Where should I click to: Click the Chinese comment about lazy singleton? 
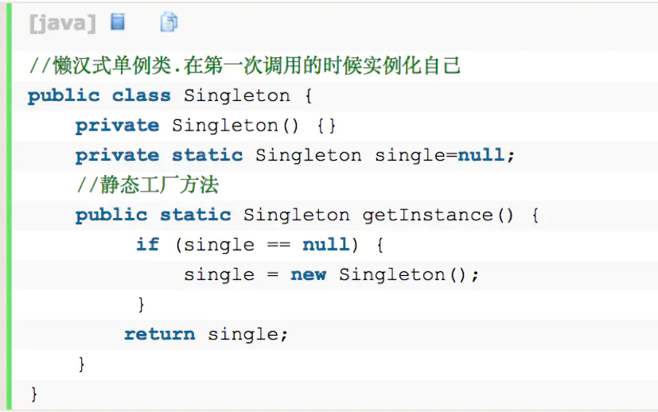pos(245,66)
